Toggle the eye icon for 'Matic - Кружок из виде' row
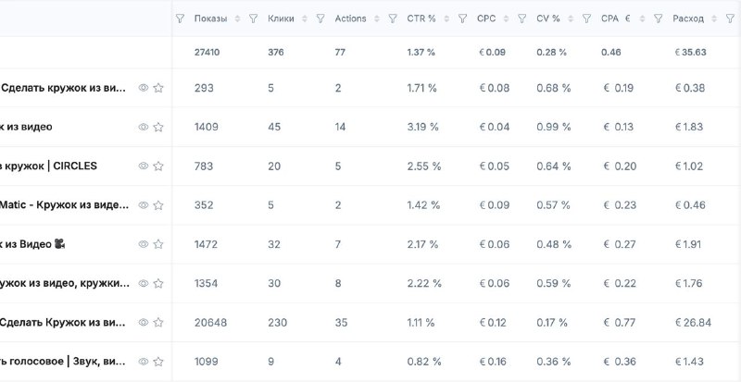 [x=144, y=205]
